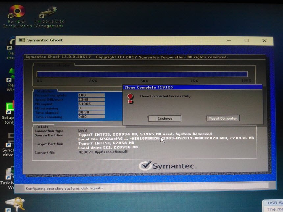Minimize the Symantec Ghost window

229,40
